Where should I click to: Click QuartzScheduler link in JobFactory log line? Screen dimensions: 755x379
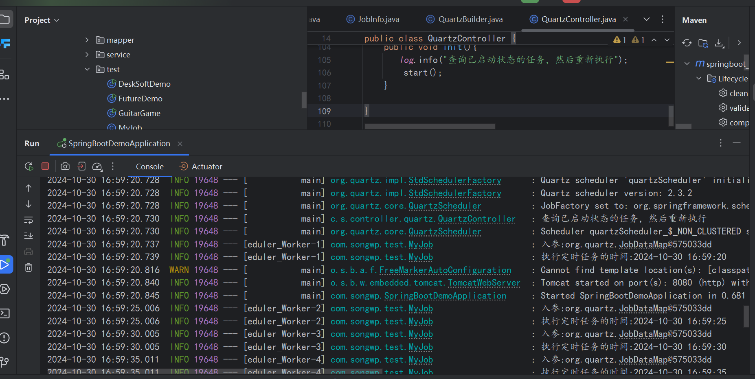pos(445,206)
